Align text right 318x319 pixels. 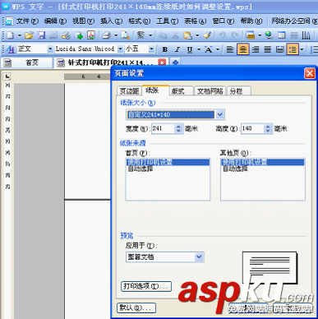click(x=256, y=49)
